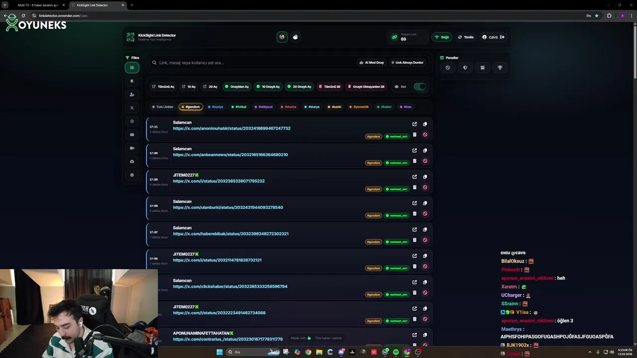Copy the anonimuhabir link
This screenshot has width=637, height=358.
click(425, 124)
